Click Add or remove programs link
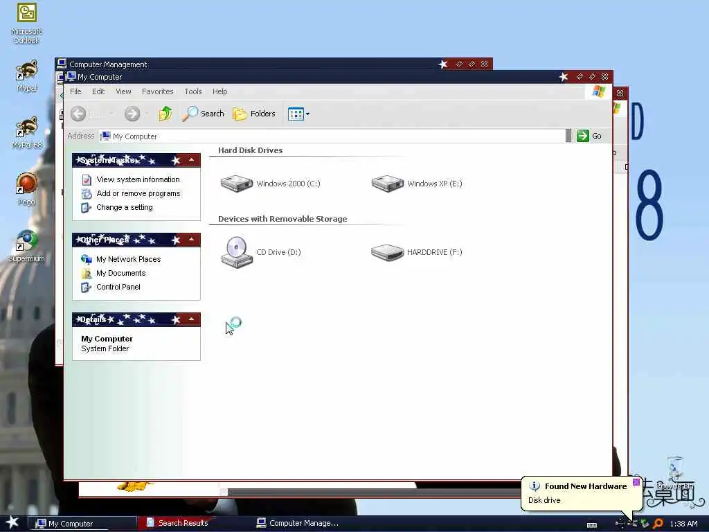709x532 pixels. coord(138,193)
